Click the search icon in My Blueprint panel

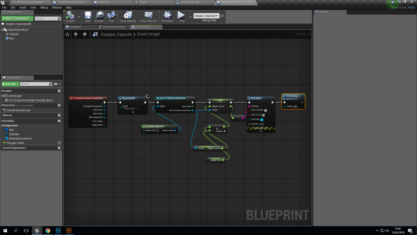coord(50,84)
